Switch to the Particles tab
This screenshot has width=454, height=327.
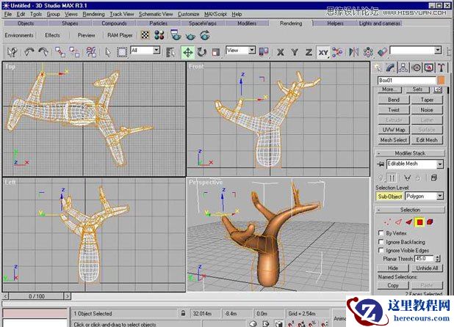pyautogui.click(x=158, y=23)
